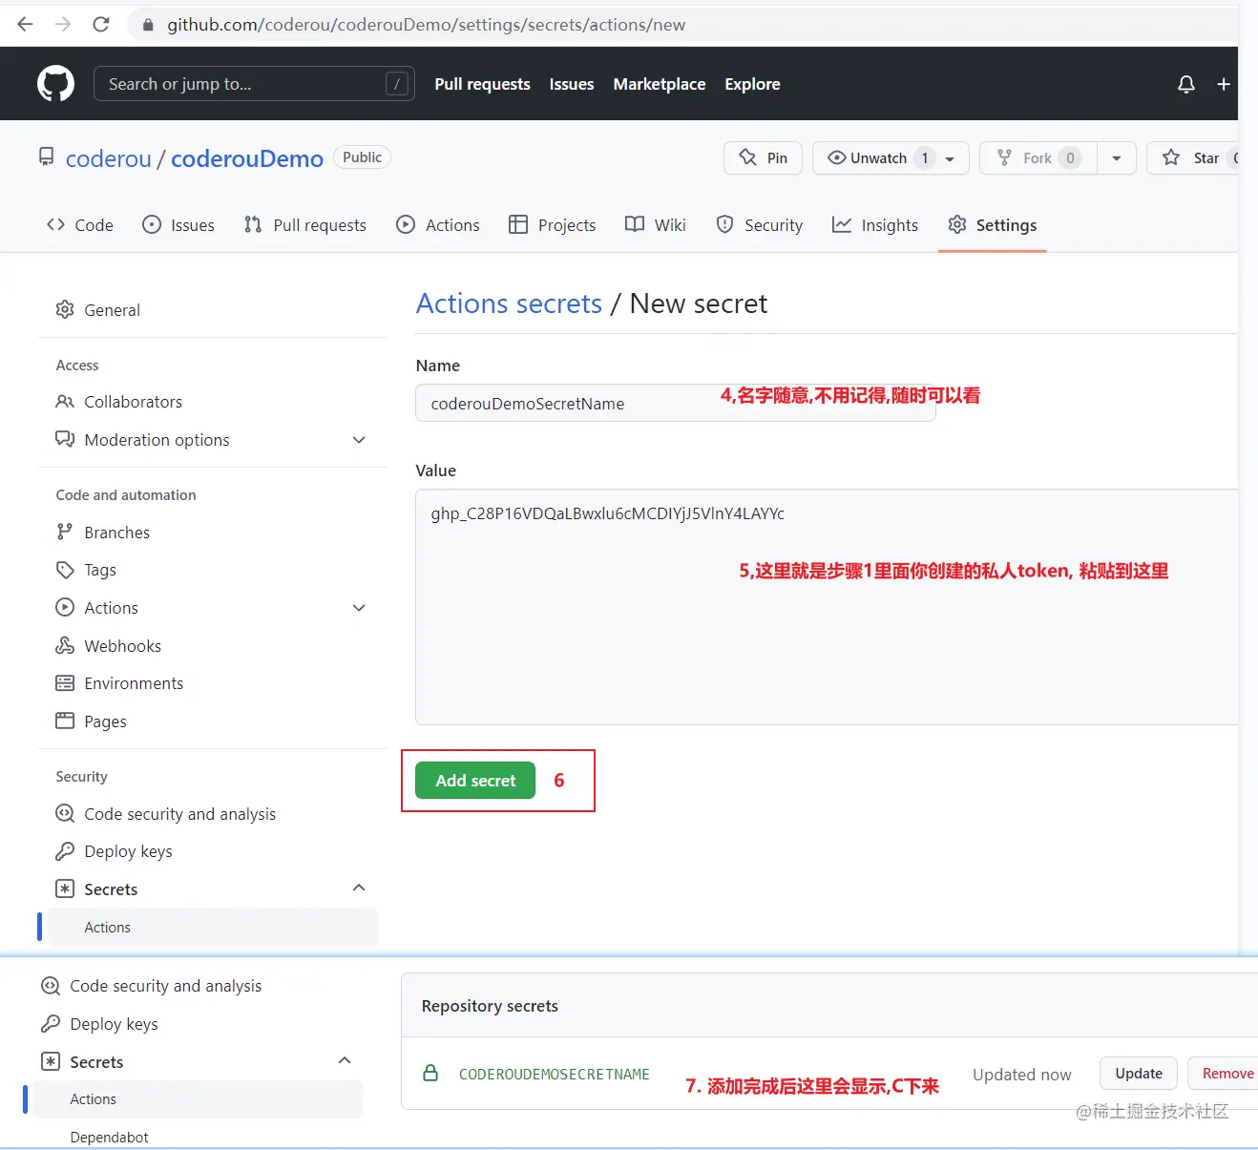The image size is (1258, 1150).
Task: Click Issues in top navigation bar
Action: pyautogui.click(x=572, y=84)
